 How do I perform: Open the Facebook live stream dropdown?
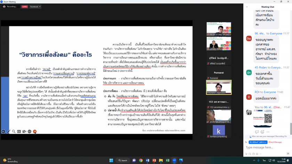coord(35,7)
